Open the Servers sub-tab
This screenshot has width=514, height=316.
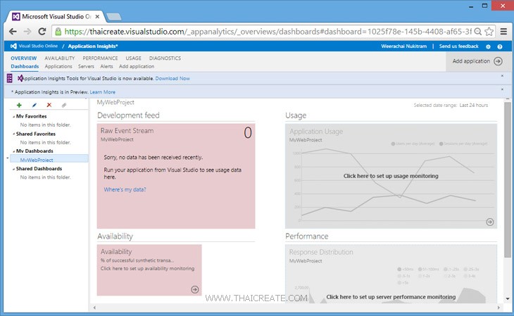(86, 66)
